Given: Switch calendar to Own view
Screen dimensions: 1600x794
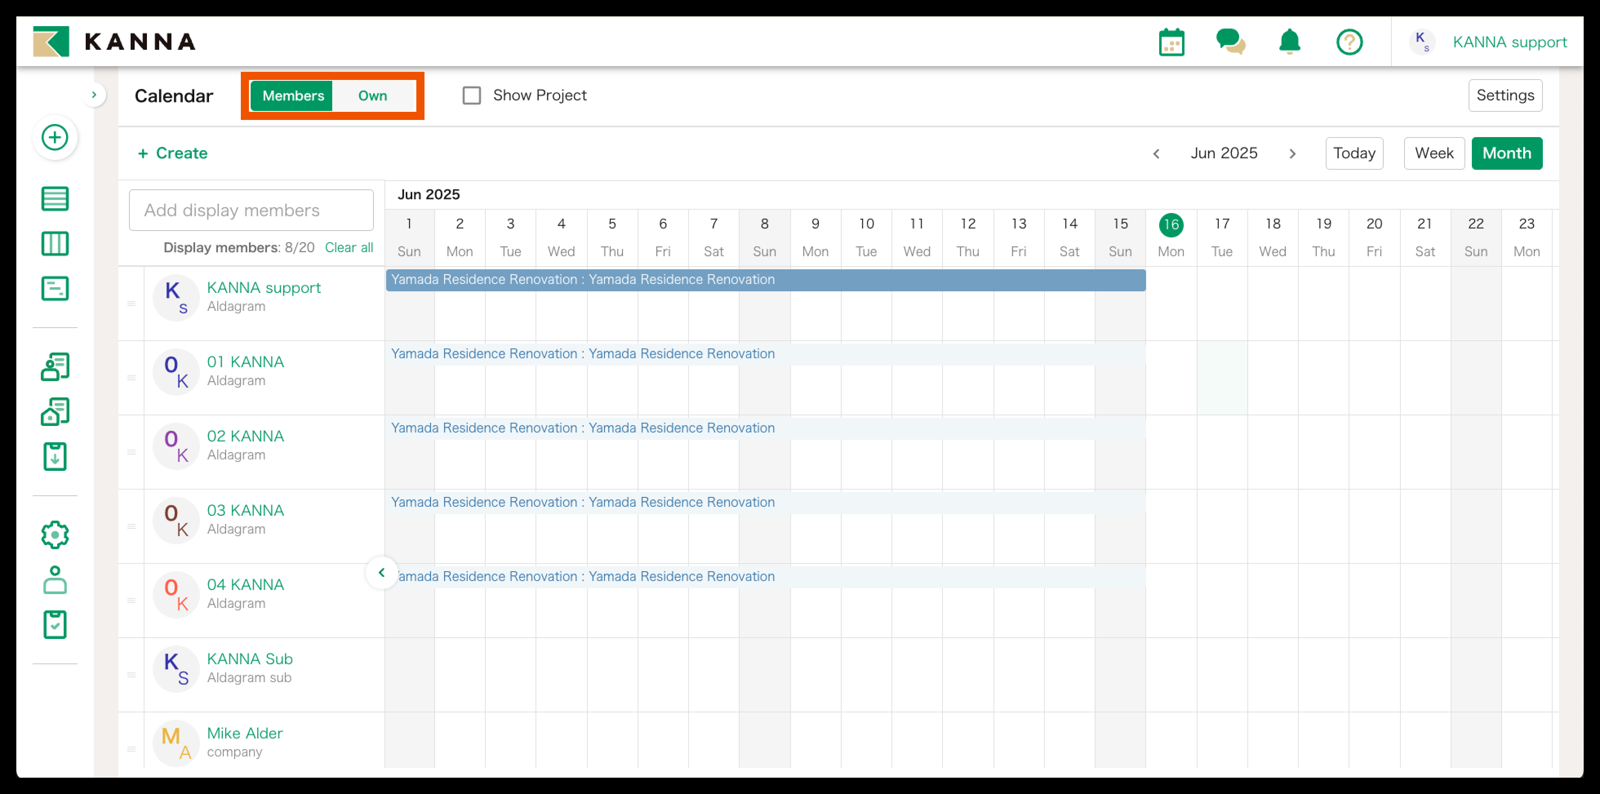Looking at the screenshot, I should 372,95.
